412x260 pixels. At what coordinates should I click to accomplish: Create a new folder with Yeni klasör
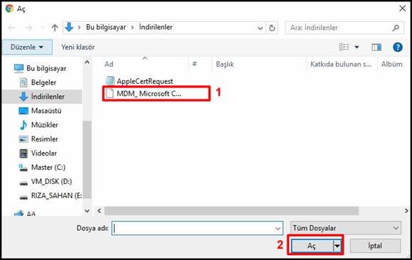coord(78,47)
